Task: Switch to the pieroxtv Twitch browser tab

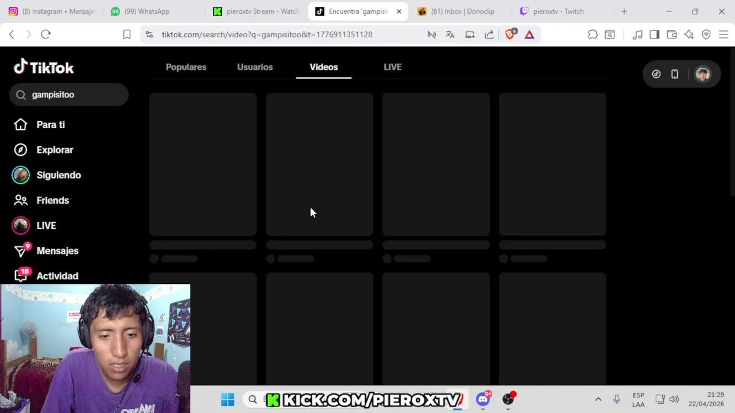Action: [563, 11]
